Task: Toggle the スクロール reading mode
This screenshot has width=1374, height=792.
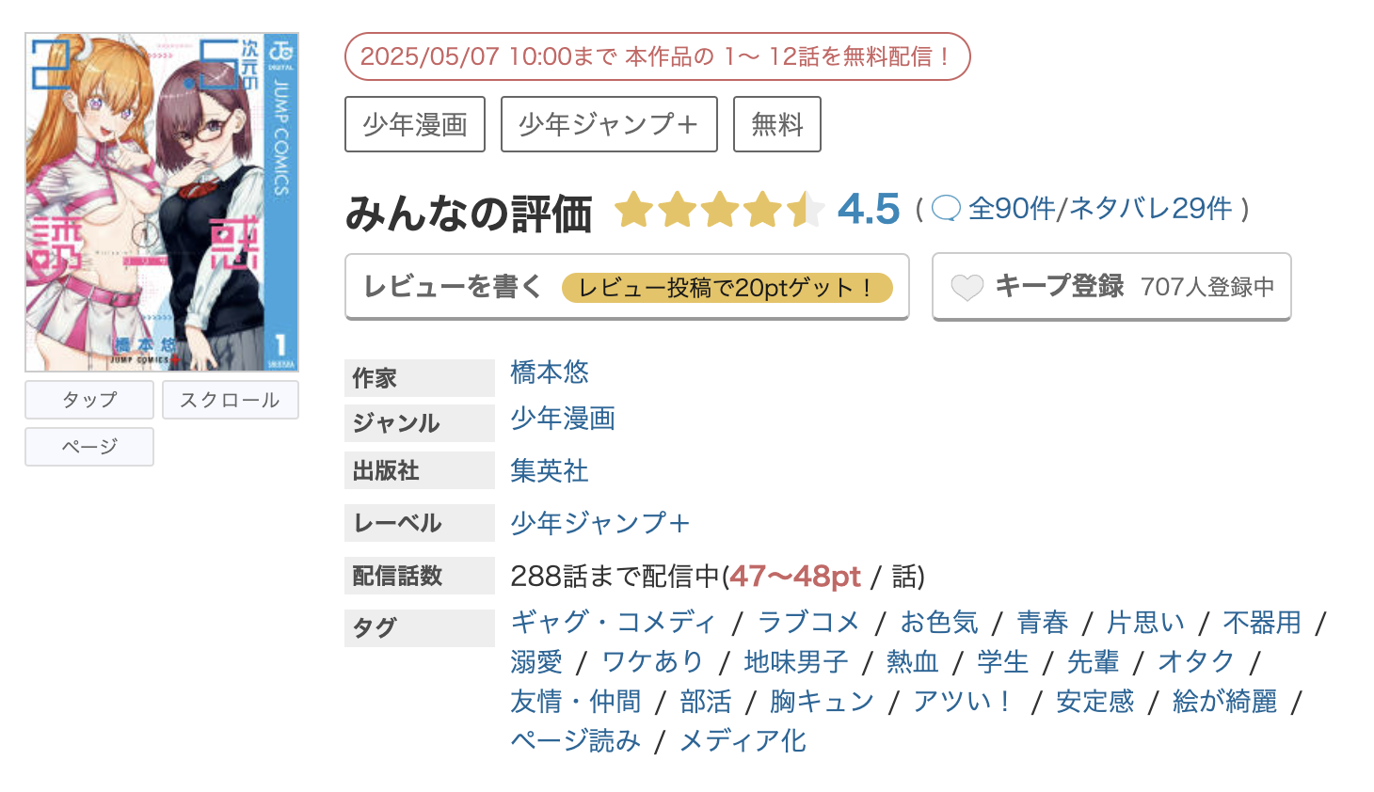Action: [x=230, y=399]
